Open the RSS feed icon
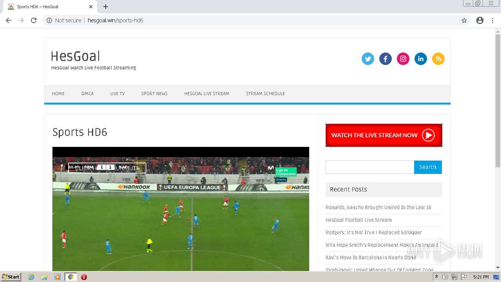501x282 pixels. 438,59
